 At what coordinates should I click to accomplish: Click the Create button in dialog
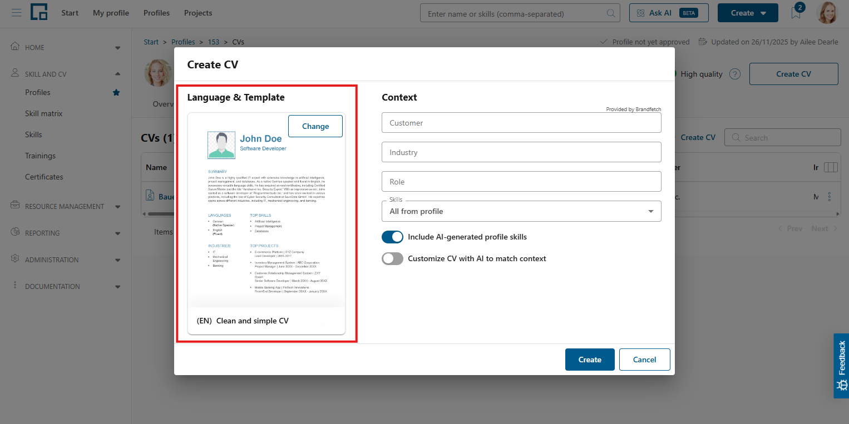click(x=590, y=360)
